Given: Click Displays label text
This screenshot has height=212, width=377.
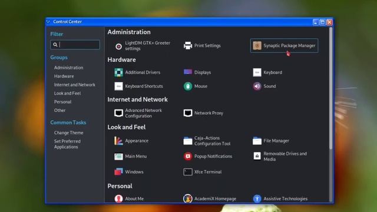Looking at the screenshot, I should click(x=203, y=72).
